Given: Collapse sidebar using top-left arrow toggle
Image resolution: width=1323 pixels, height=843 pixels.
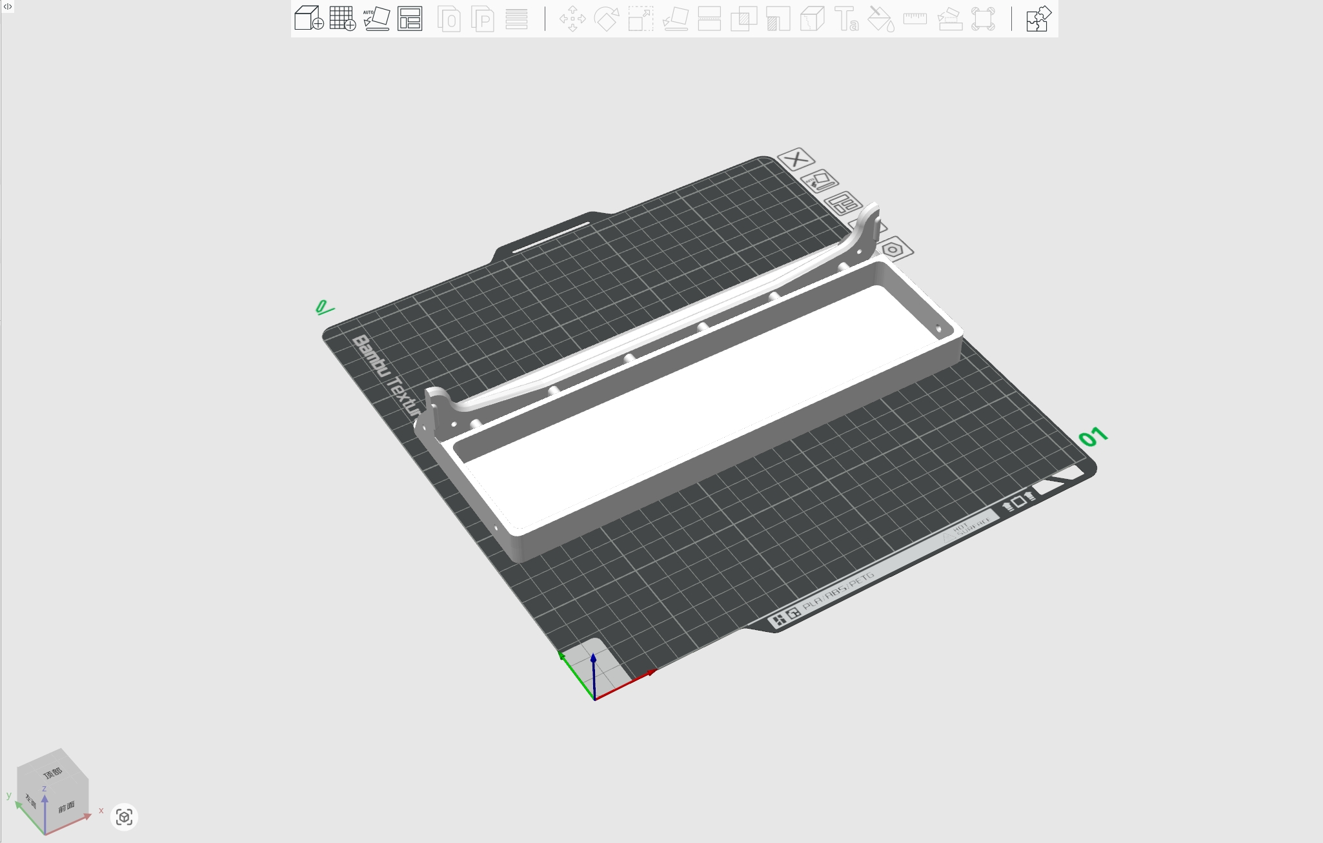Looking at the screenshot, I should coord(8,6).
